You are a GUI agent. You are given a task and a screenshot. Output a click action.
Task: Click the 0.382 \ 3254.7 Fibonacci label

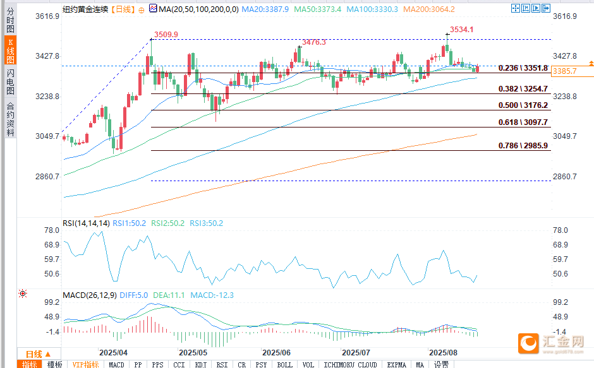523,89
